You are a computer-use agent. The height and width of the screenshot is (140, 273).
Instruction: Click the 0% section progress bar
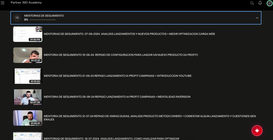coord(43,20)
